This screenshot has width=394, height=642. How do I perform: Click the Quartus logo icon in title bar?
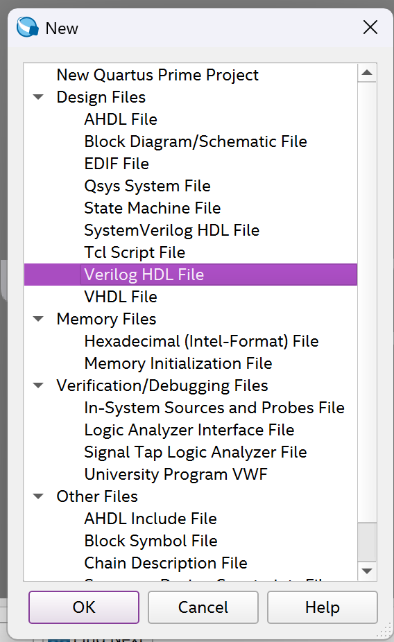pyautogui.click(x=28, y=28)
